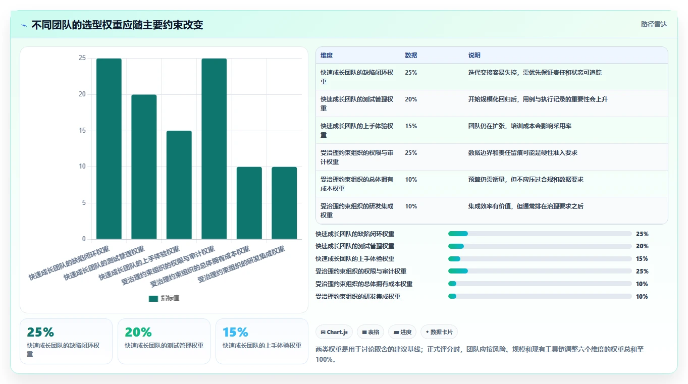Click the footnote paragraph starting 两类权重是用于讨论取舍
This screenshot has width=688, height=384.
480,354
